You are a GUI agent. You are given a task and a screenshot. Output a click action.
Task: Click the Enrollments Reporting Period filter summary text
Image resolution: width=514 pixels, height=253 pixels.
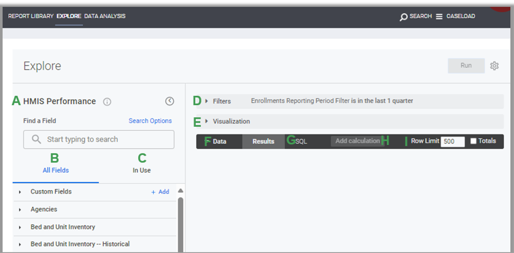pos(332,101)
